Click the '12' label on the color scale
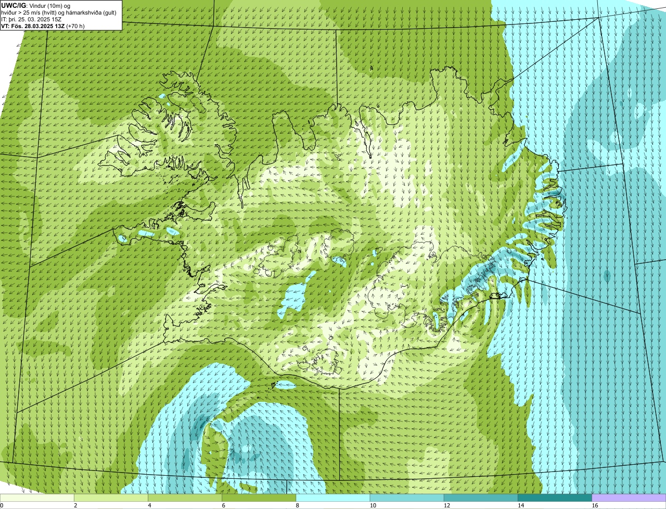Viewport: 666px width, 509px height. point(447,505)
